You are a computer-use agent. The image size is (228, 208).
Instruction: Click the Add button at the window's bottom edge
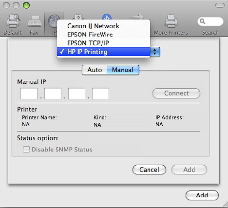click(202, 195)
